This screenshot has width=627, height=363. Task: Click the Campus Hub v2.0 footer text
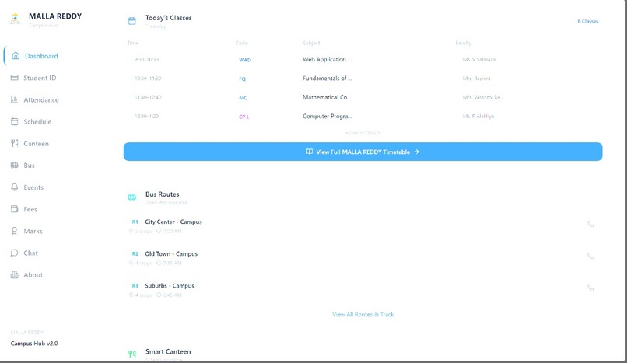coord(34,344)
